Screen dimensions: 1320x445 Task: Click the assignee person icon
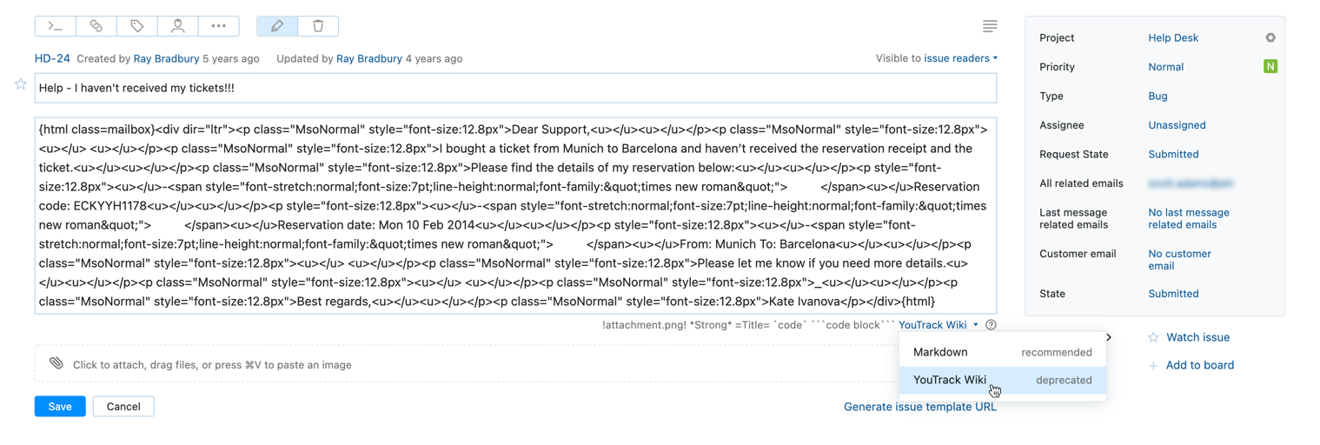[x=178, y=26]
